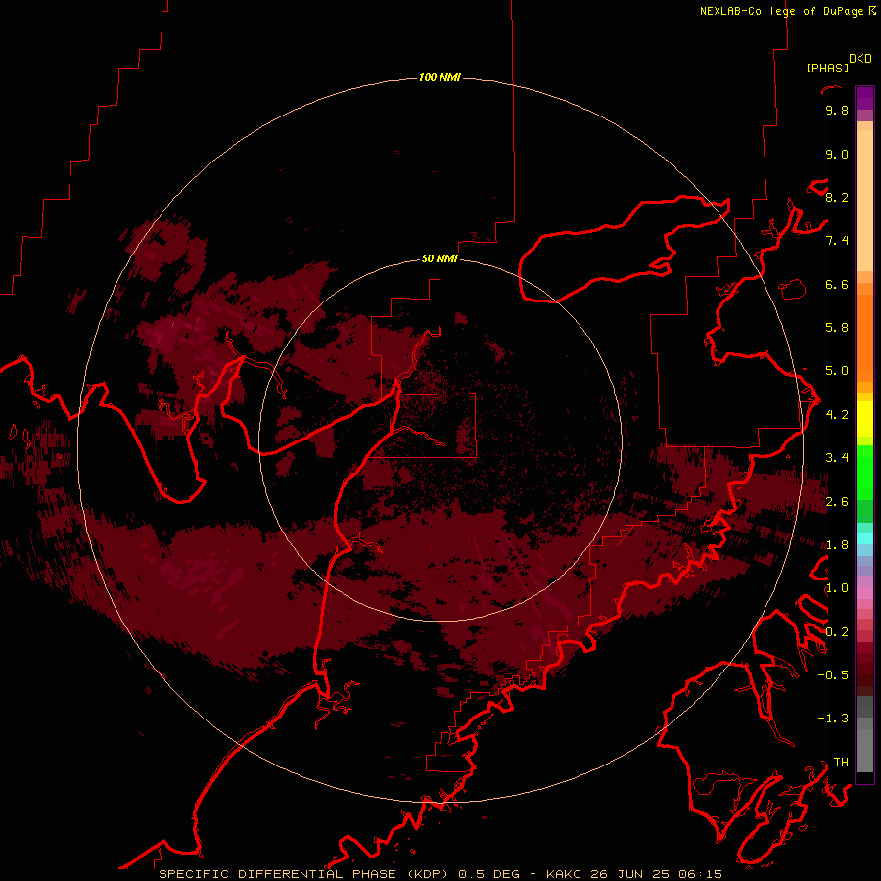Screen dimensions: 881x881
Task: Select the DKD label above the color scale
Action: [x=860, y=59]
